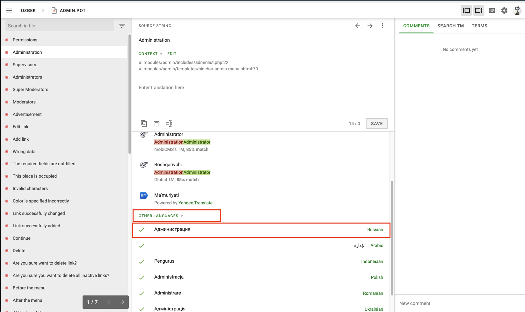Image resolution: width=525 pixels, height=312 pixels.
Task: Open the Yandex.Translate link
Action: pyautogui.click(x=195, y=203)
